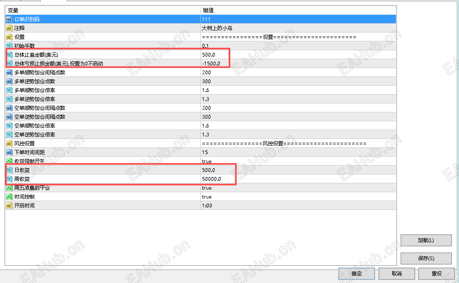459x283 pixels.
Task: Click the icon beside 总体亏损止损金额 row
Action: [9, 63]
